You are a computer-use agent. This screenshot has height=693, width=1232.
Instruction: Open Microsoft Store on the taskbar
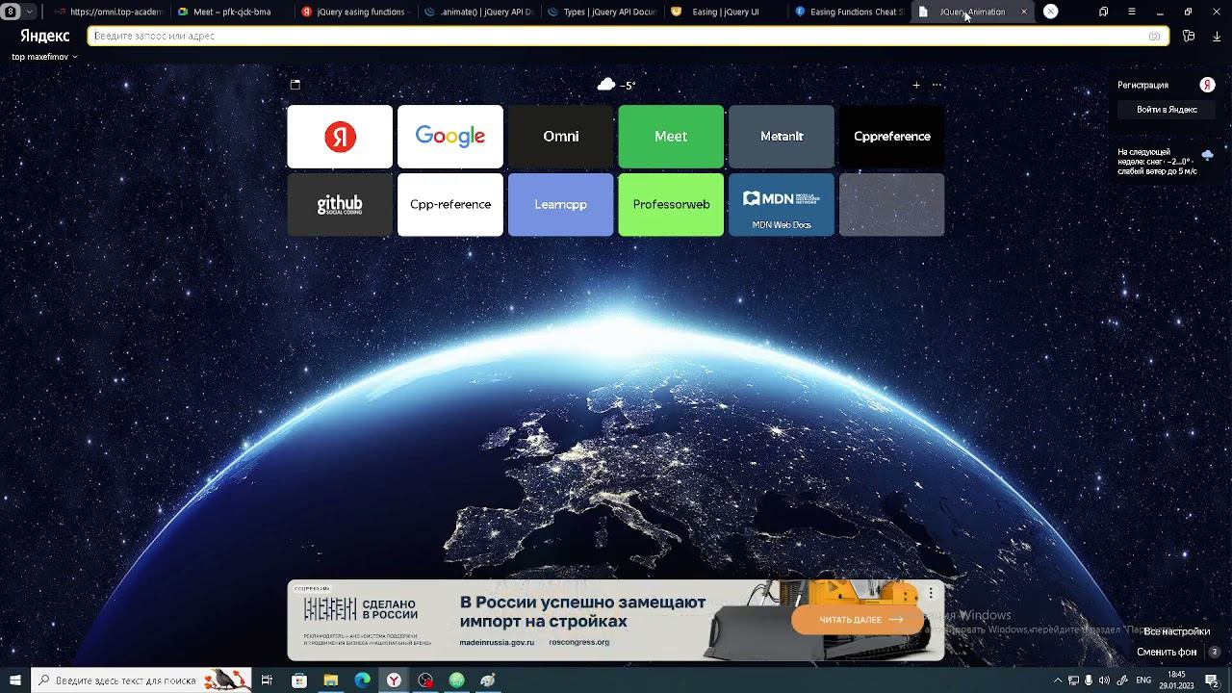299,680
